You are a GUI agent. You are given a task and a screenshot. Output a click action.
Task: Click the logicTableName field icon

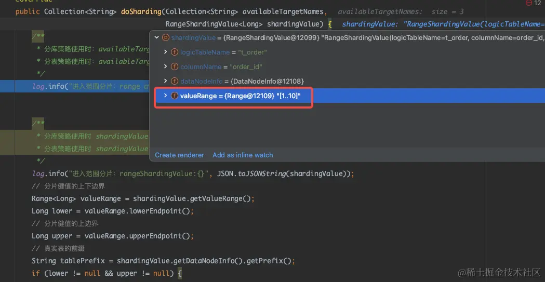tap(175, 52)
